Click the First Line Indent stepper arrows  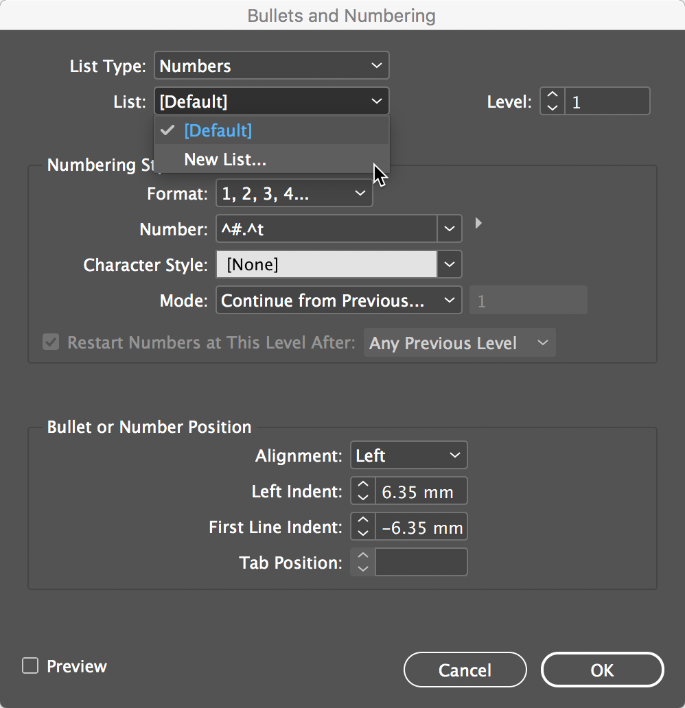tap(363, 526)
